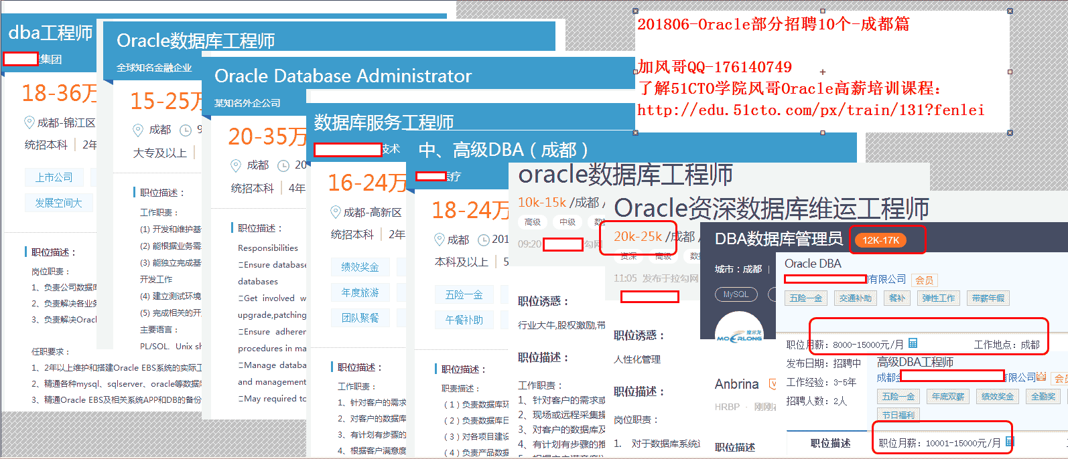The height and width of the screenshot is (459, 1068).
Task: Click the 带薪年假 tag
Action: pyautogui.click(x=988, y=298)
